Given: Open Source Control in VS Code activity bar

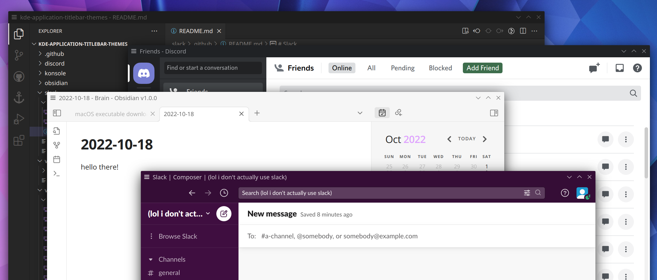Looking at the screenshot, I should pyautogui.click(x=19, y=55).
